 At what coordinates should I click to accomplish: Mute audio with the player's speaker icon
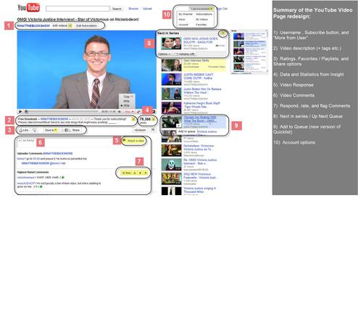pos(120,112)
